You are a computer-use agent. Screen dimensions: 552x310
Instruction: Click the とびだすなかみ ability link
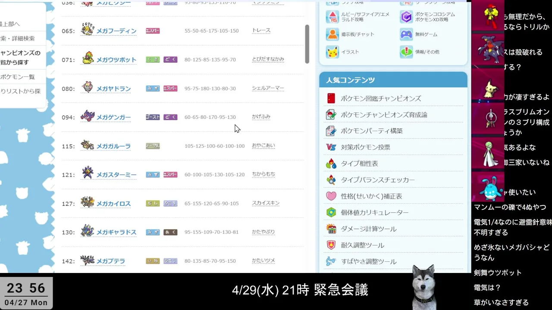(x=268, y=59)
